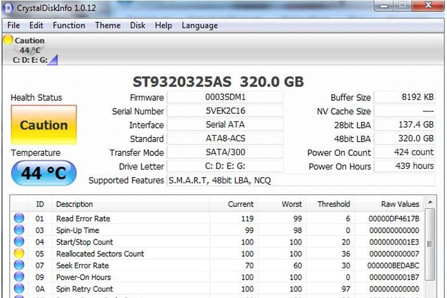Image resolution: width=447 pixels, height=298 pixels.
Task: Click blue status dot for Spin Retry Count
Action: (x=19, y=288)
